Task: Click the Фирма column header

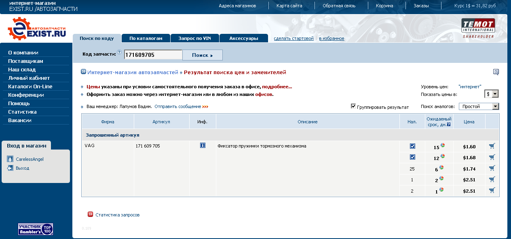Action: coord(108,122)
